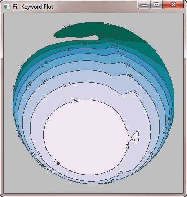Maximize the Fill Keyword Plot window
187x197 pixels.
pyautogui.click(x=156, y=5)
